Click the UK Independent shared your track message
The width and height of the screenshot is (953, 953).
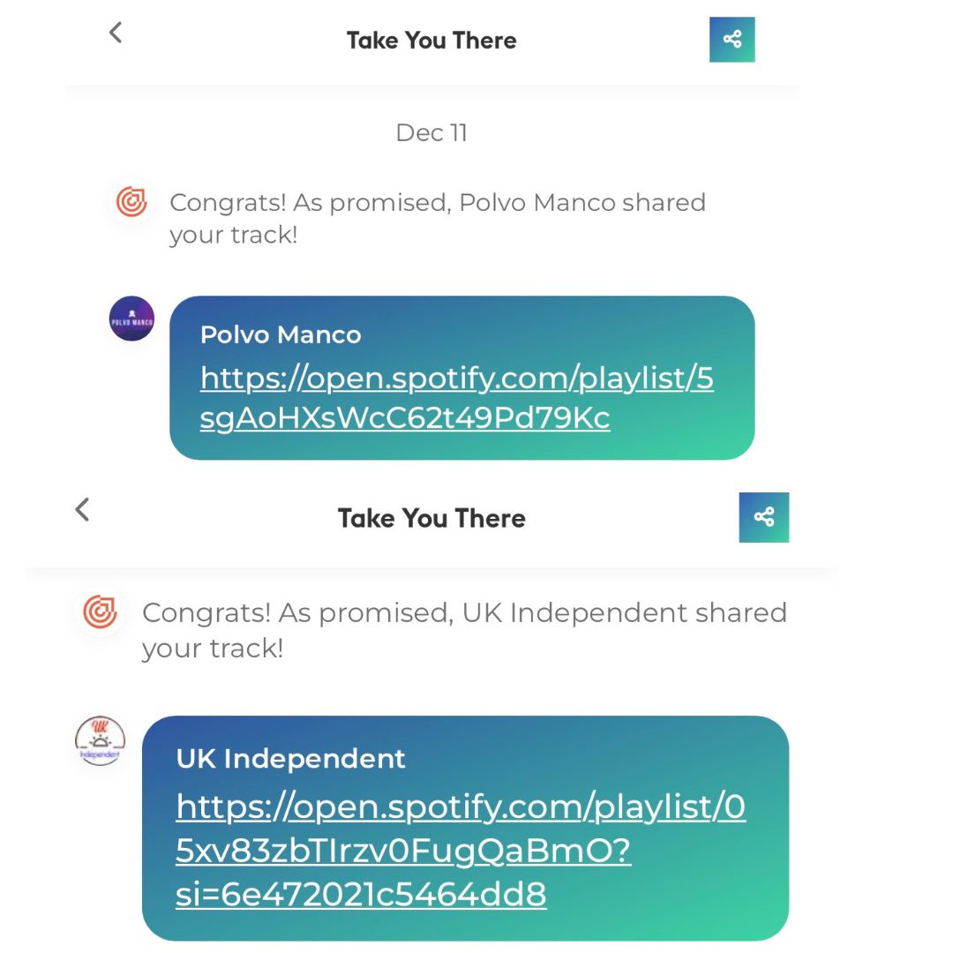click(464, 630)
